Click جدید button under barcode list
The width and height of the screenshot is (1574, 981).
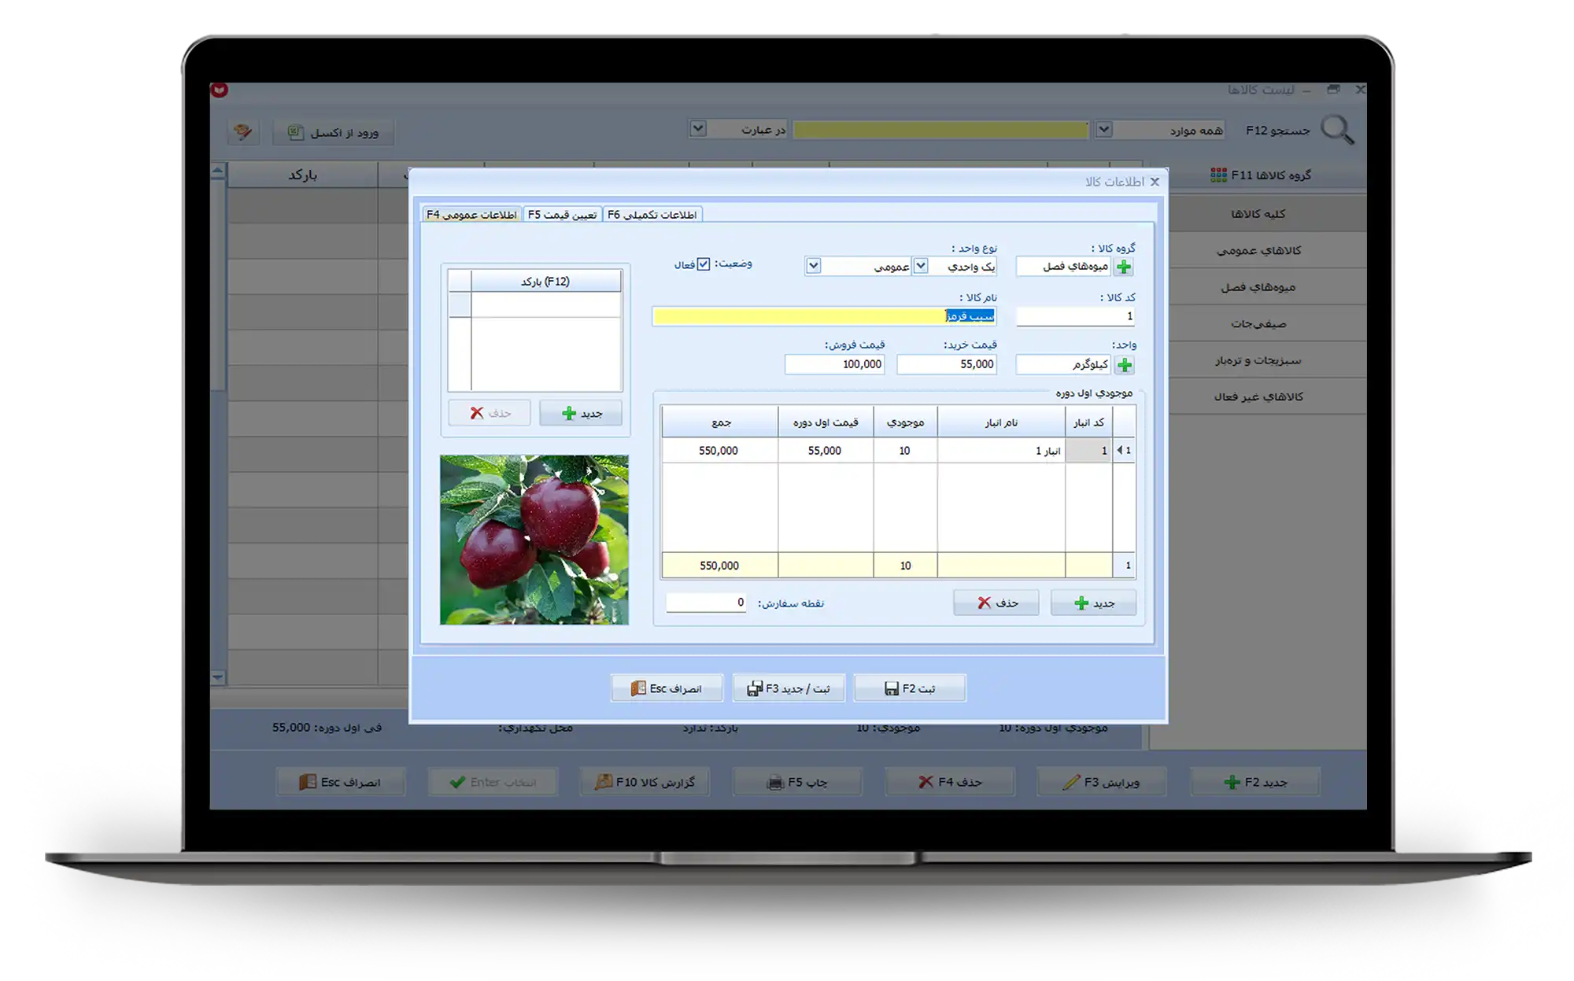(x=581, y=413)
